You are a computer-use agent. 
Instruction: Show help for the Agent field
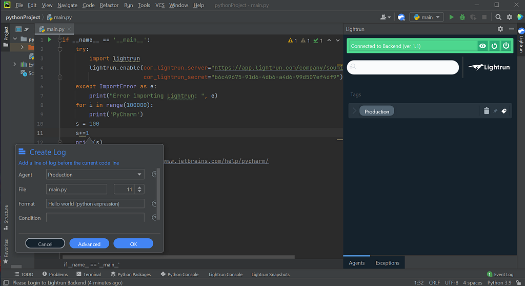(x=154, y=175)
